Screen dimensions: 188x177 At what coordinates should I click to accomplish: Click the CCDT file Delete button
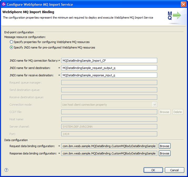coord(178,112)
